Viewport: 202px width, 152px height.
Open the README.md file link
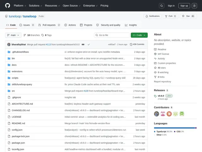18,123
